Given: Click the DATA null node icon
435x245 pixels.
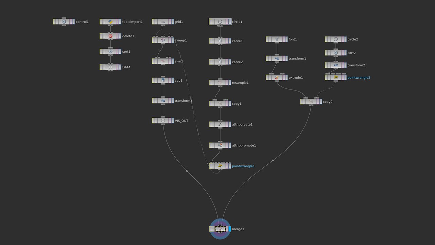Looking at the screenshot, I should pyautogui.click(x=110, y=67).
